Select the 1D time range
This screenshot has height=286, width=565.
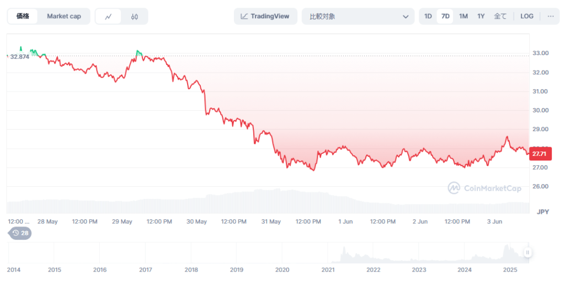pyautogui.click(x=428, y=17)
